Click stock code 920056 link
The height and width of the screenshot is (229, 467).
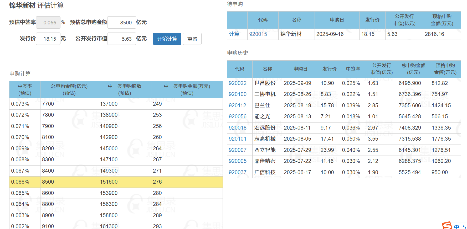click(x=238, y=116)
